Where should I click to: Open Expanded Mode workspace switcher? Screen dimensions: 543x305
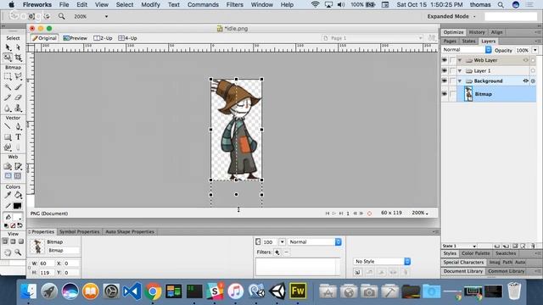(451, 16)
